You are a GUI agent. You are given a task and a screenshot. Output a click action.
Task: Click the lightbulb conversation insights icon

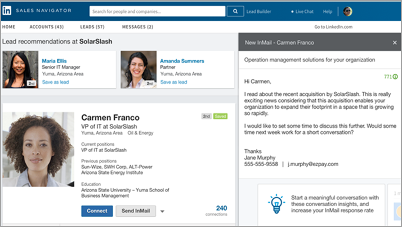(275, 204)
